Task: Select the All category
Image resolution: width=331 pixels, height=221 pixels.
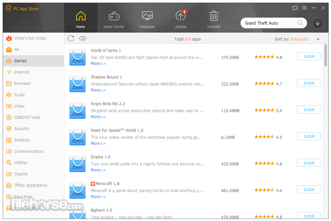Action: (x=34, y=50)
